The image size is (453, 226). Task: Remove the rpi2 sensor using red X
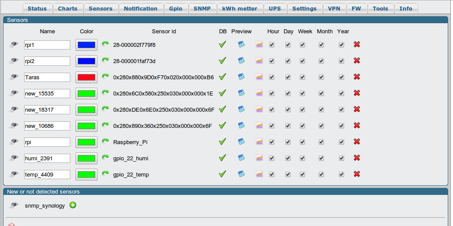pos(357,60)
